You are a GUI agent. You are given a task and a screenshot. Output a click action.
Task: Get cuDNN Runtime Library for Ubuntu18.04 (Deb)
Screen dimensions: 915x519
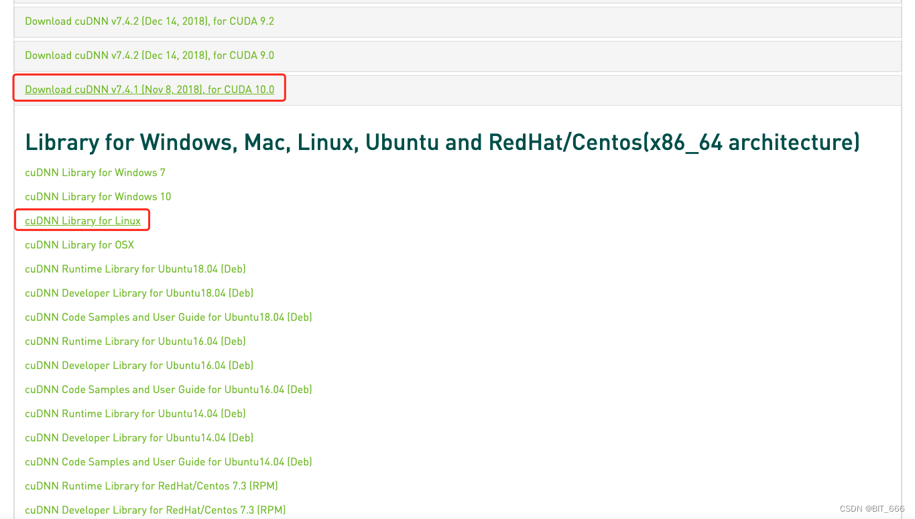[135, 269]
